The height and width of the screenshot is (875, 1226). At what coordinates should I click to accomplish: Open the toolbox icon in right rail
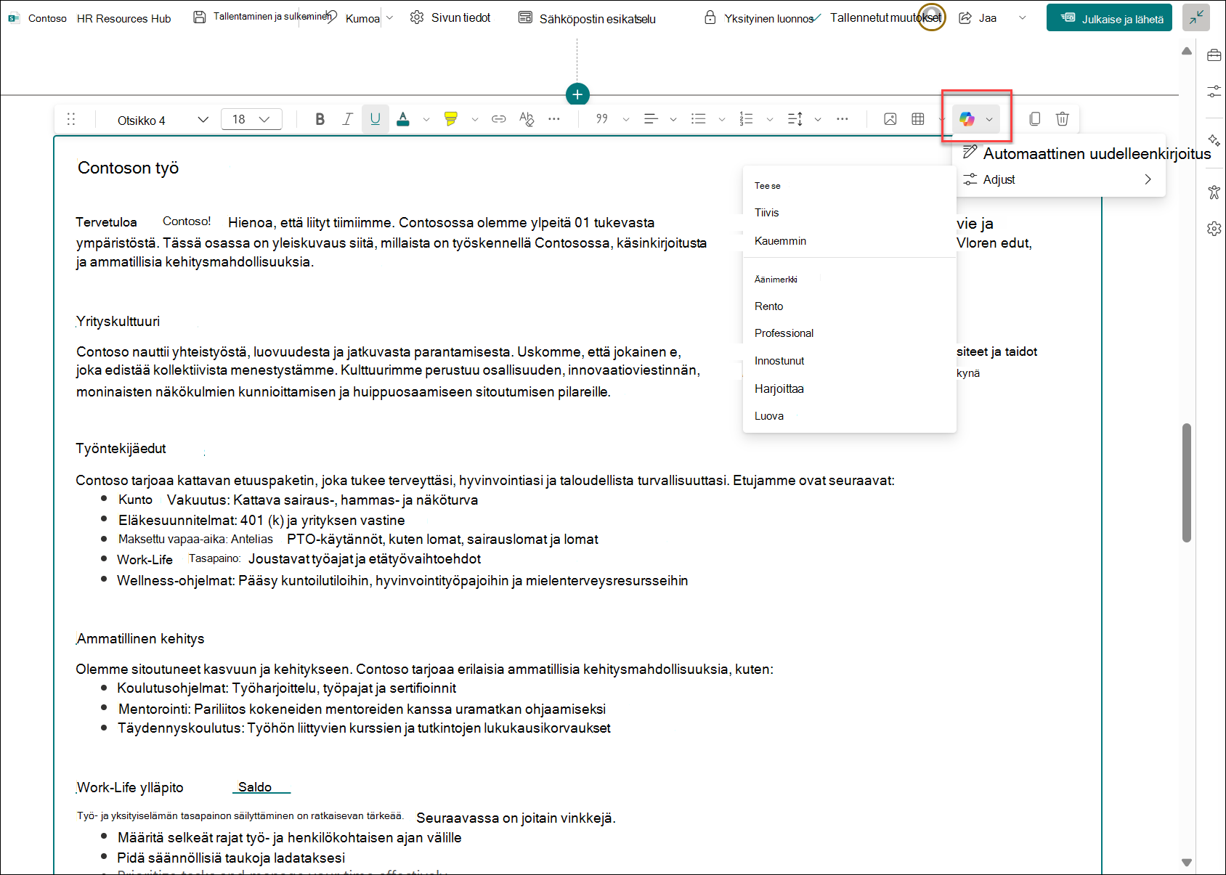click(x=1214, y=55)
